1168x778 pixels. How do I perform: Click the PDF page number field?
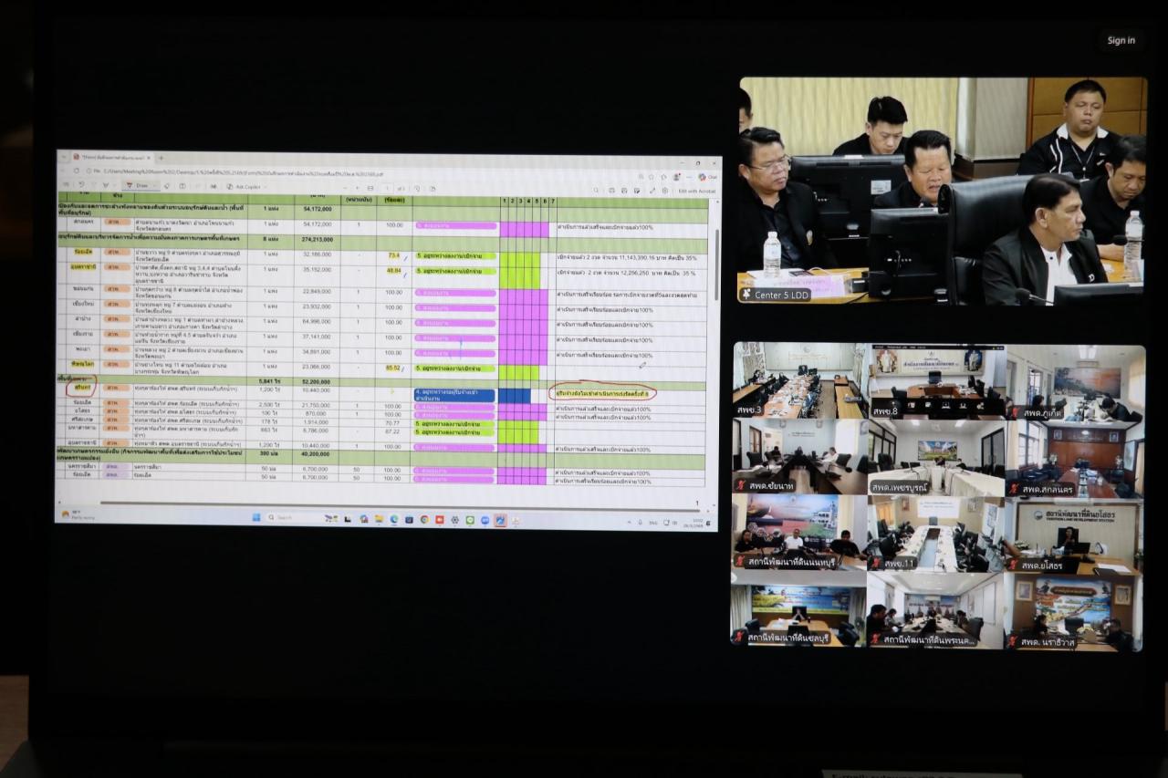(x=388, y=188)
